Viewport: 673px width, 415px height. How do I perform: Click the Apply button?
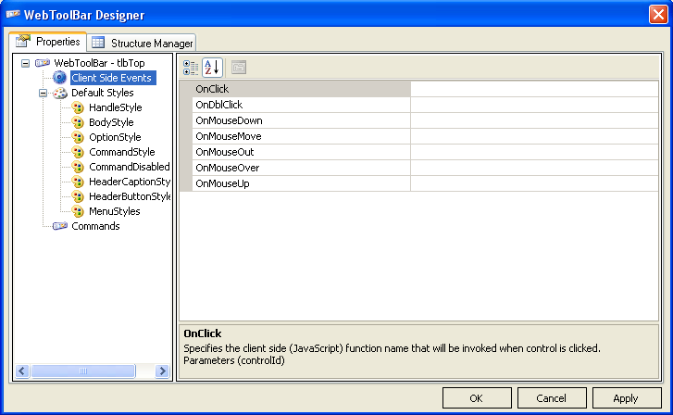coord(625,397)
